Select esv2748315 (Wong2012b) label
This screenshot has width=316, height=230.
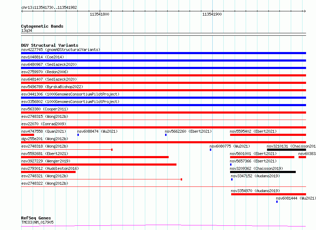tap(45, 116)
